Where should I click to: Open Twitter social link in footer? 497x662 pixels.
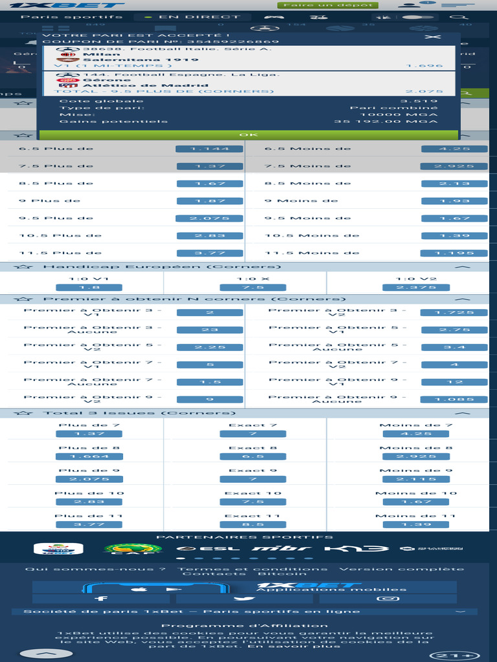tap(244, 598)
